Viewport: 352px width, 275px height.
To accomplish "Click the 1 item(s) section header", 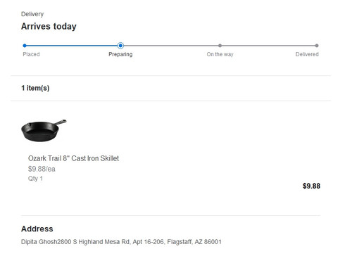I will (x=35, y=88).
